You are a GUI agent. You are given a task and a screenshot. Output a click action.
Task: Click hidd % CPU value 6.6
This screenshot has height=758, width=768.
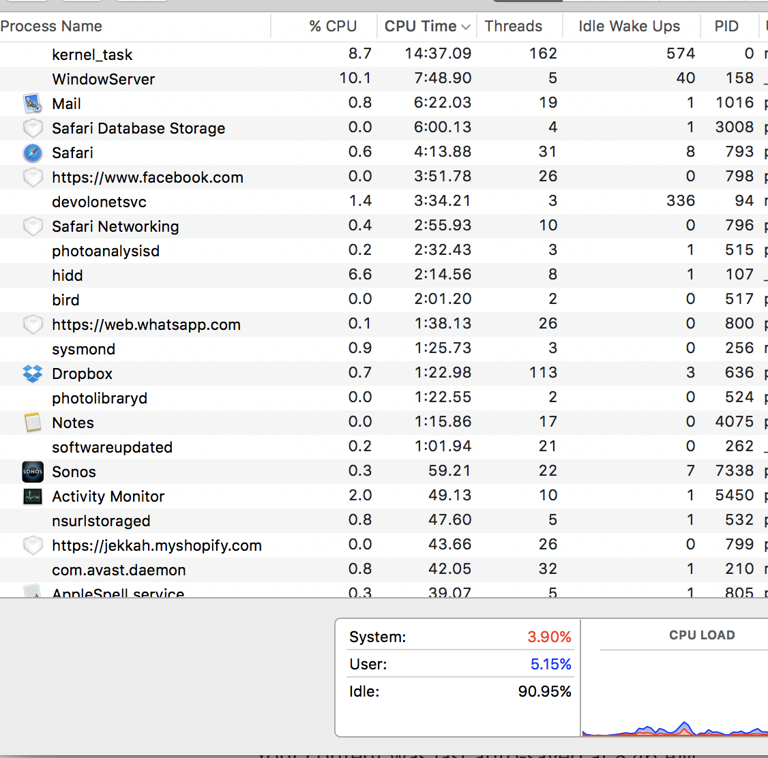point(360,274)
